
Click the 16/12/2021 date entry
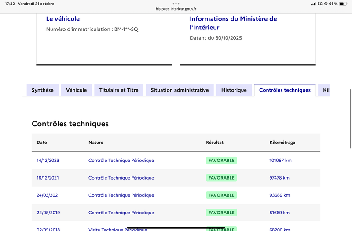[48, 178]
